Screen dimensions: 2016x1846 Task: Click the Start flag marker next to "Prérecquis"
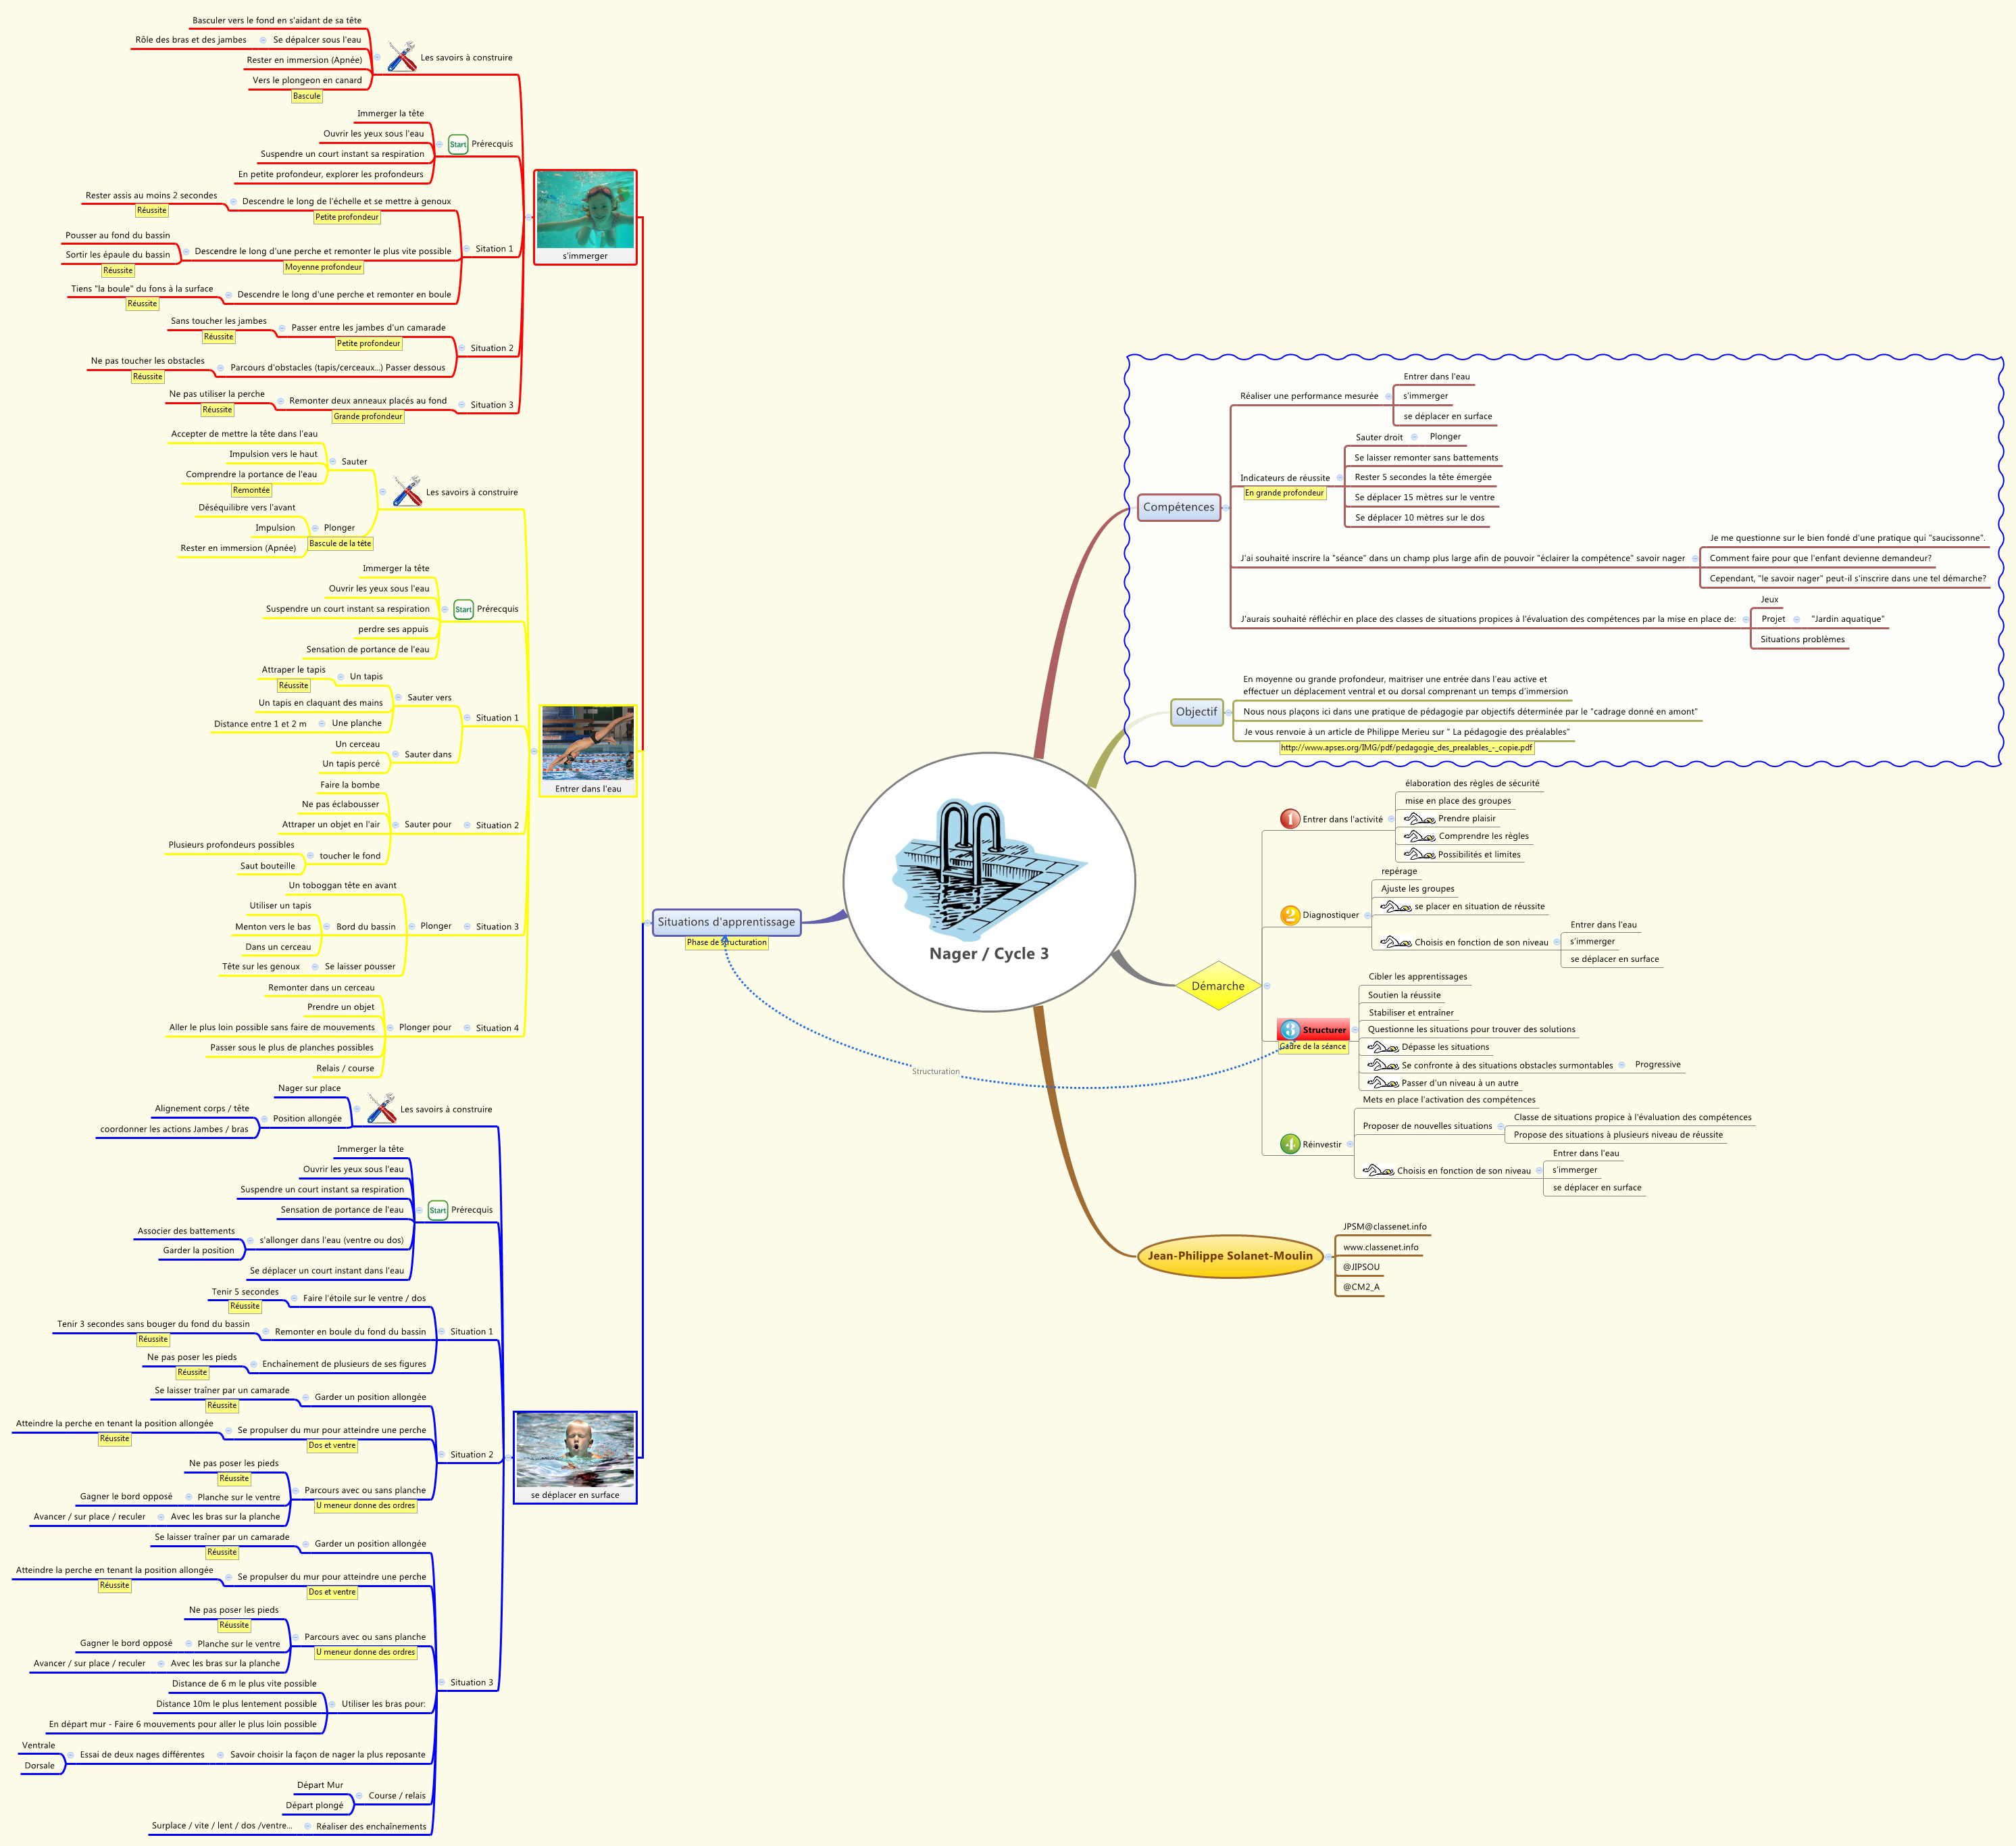point(457,144)
